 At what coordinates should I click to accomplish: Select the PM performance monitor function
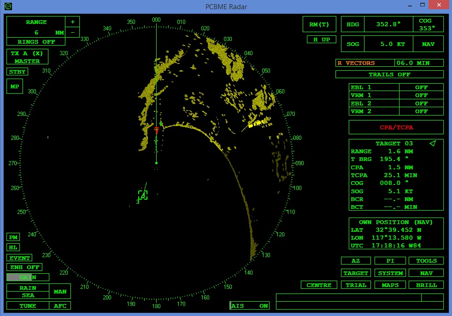12,237
